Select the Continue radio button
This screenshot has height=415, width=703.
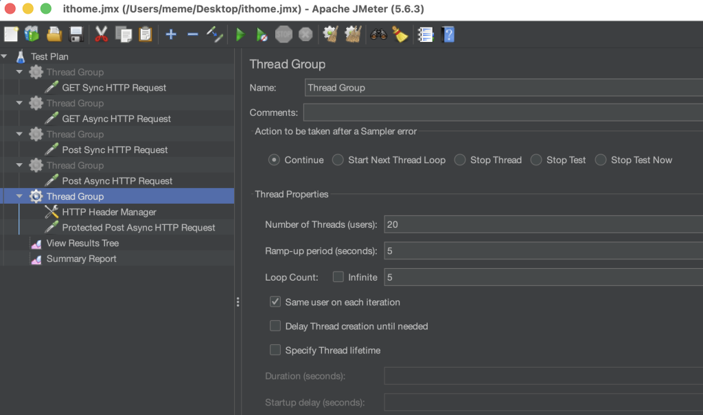(274, 160)
